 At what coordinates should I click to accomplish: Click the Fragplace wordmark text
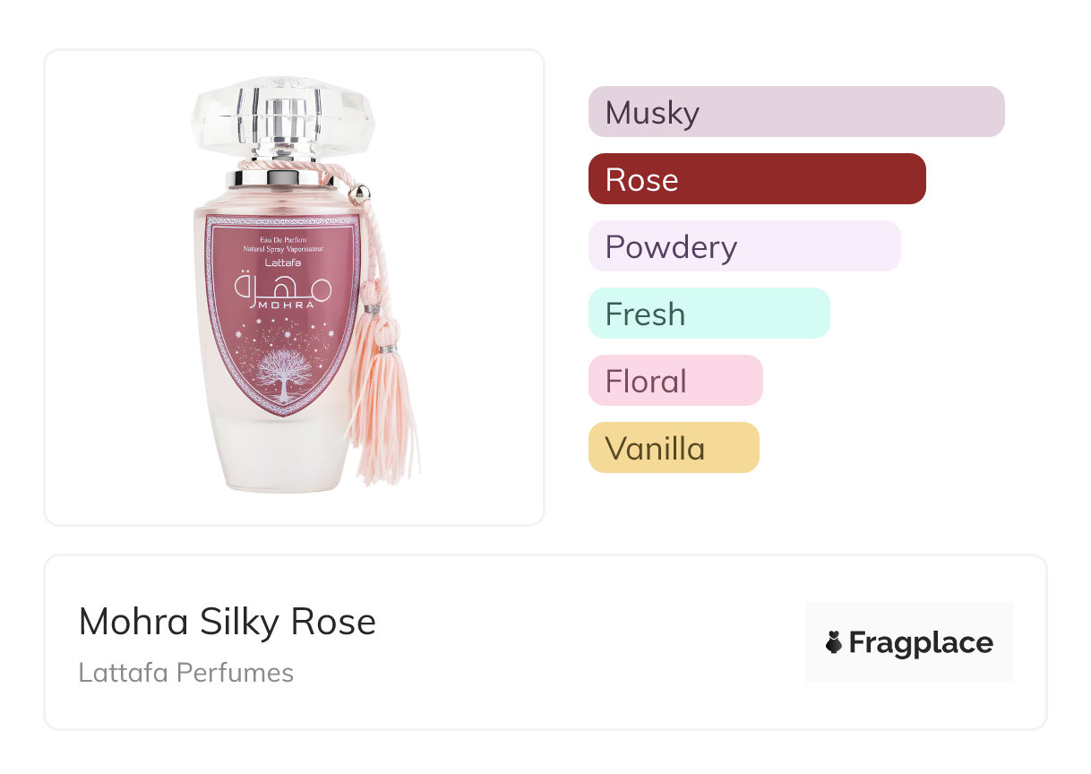[x=921, y=642]
